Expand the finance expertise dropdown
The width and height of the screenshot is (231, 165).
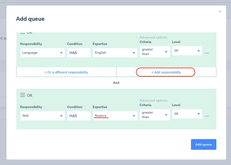click(115, 116)
